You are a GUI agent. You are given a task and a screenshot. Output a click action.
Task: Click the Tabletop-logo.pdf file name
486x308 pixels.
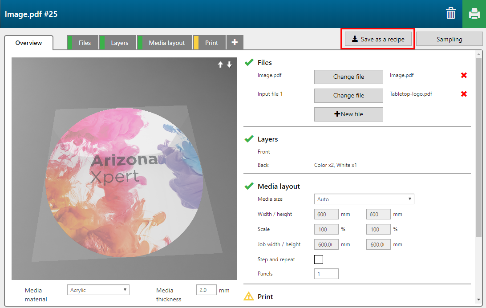pyautogui.click(x=411, y=94)
